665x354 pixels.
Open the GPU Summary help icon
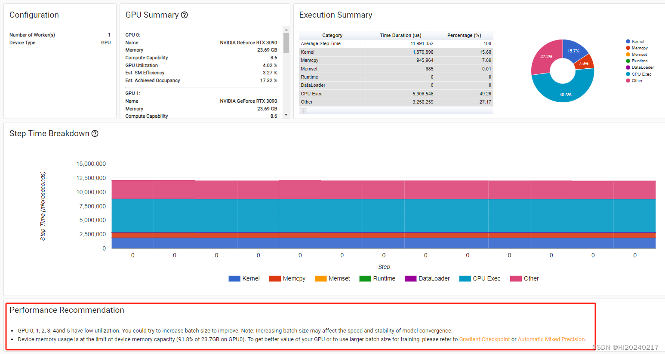185,15
